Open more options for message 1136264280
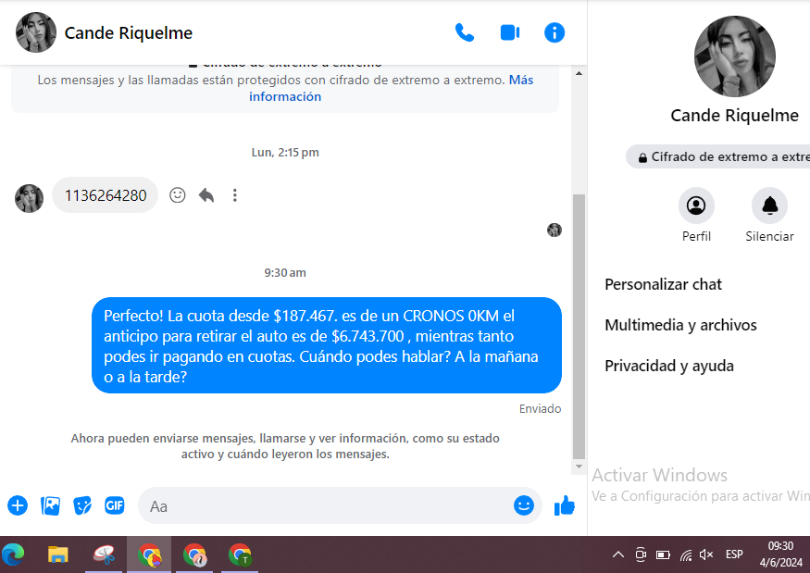Screen dimensions: 810x573 pos(234,194)
